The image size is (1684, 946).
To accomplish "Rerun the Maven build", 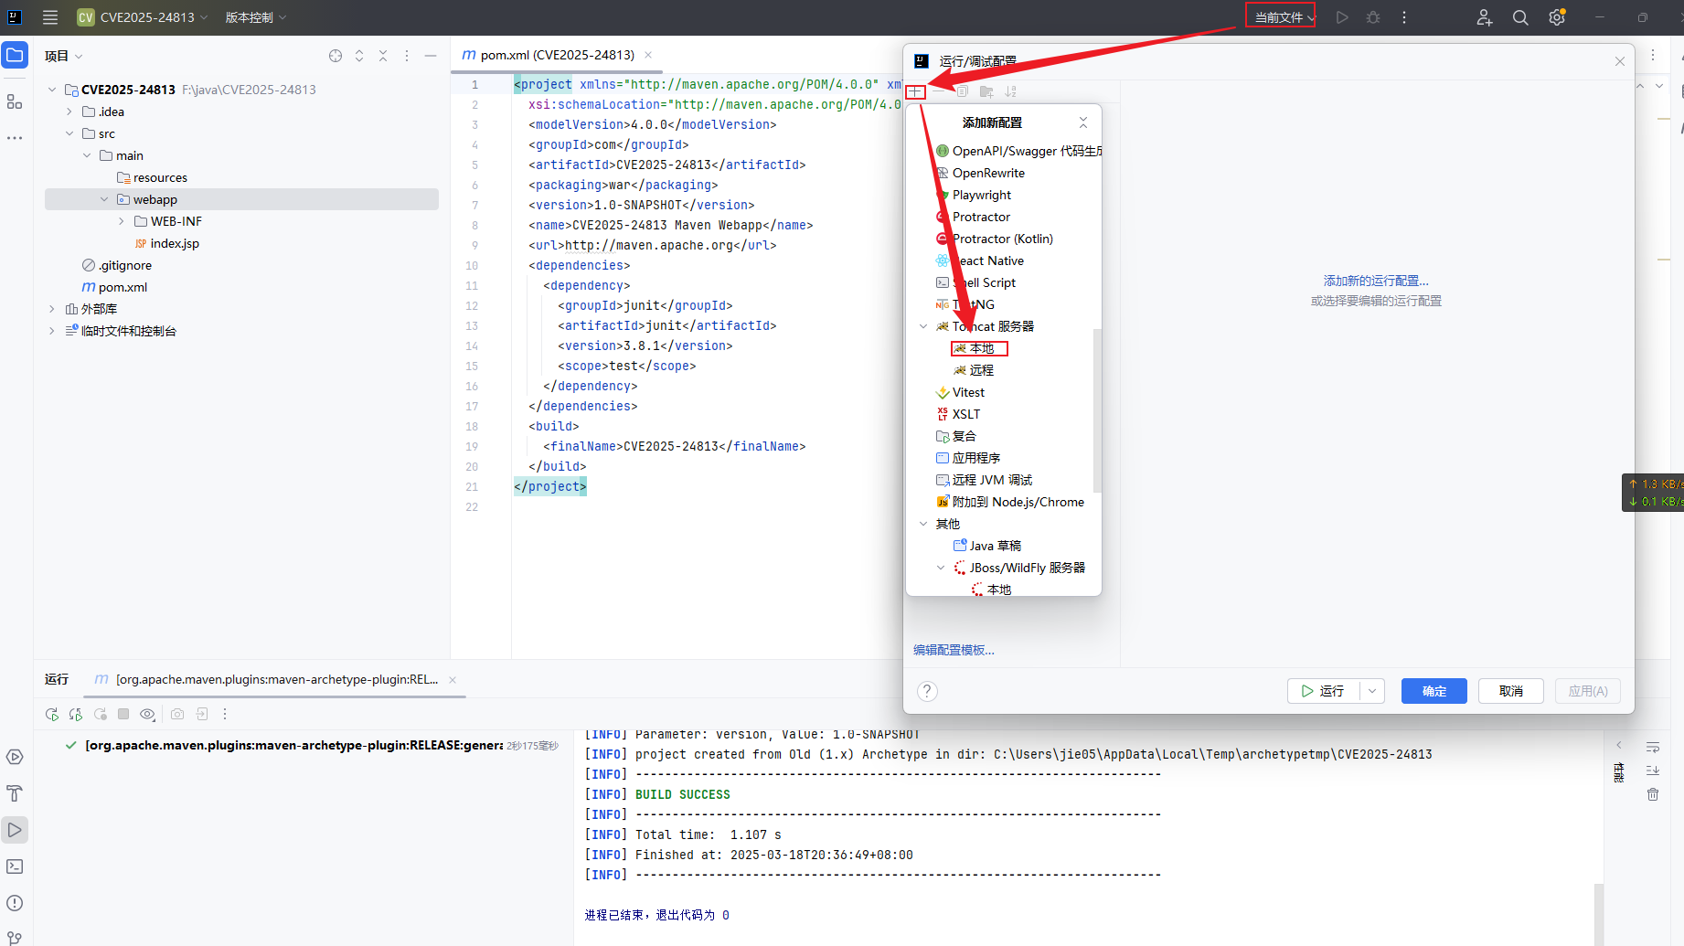I will pos(52,714).
